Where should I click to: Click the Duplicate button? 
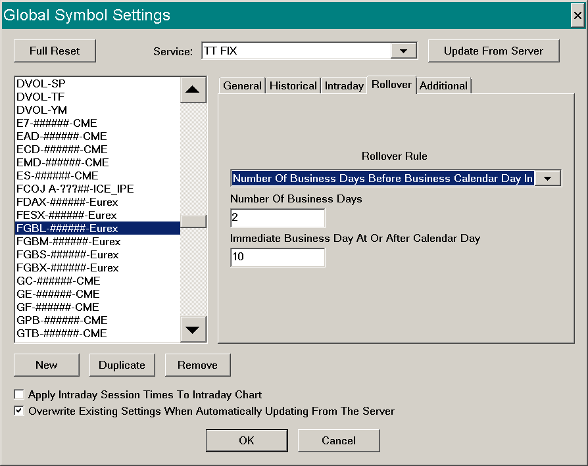coord(122,365)
